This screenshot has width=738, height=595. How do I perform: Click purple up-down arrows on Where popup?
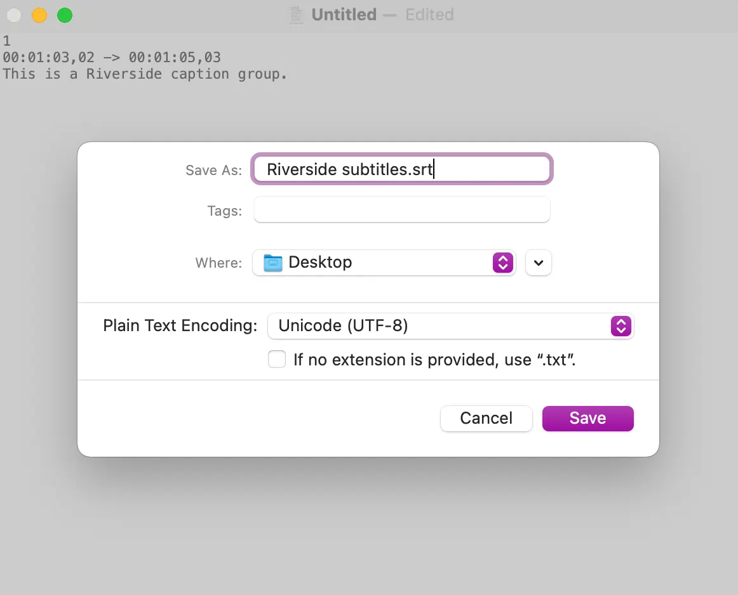click(x=502, y=263)
